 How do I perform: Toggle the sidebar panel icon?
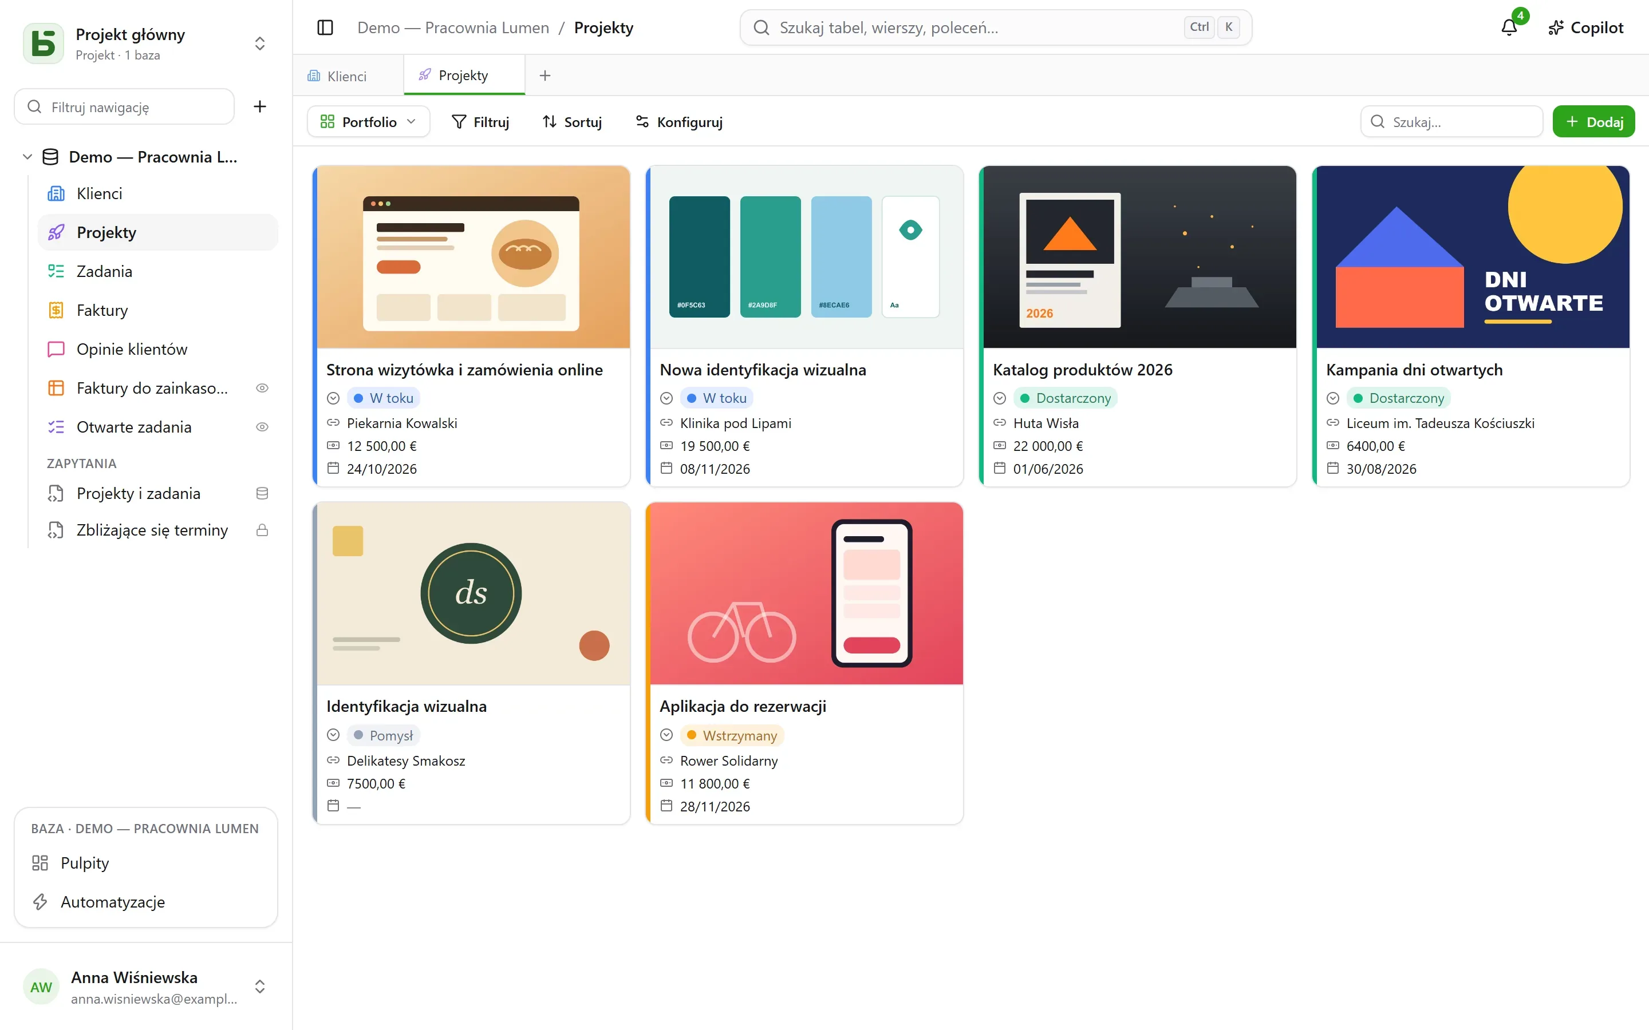tap(325, 27)
